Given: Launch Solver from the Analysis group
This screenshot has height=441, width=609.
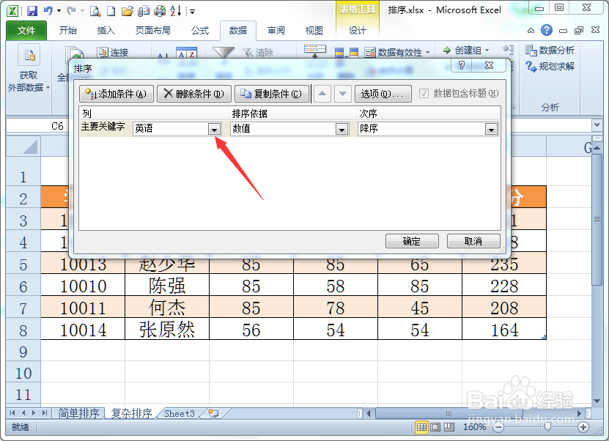Looking at the screenshot, I should coord(550,67).
